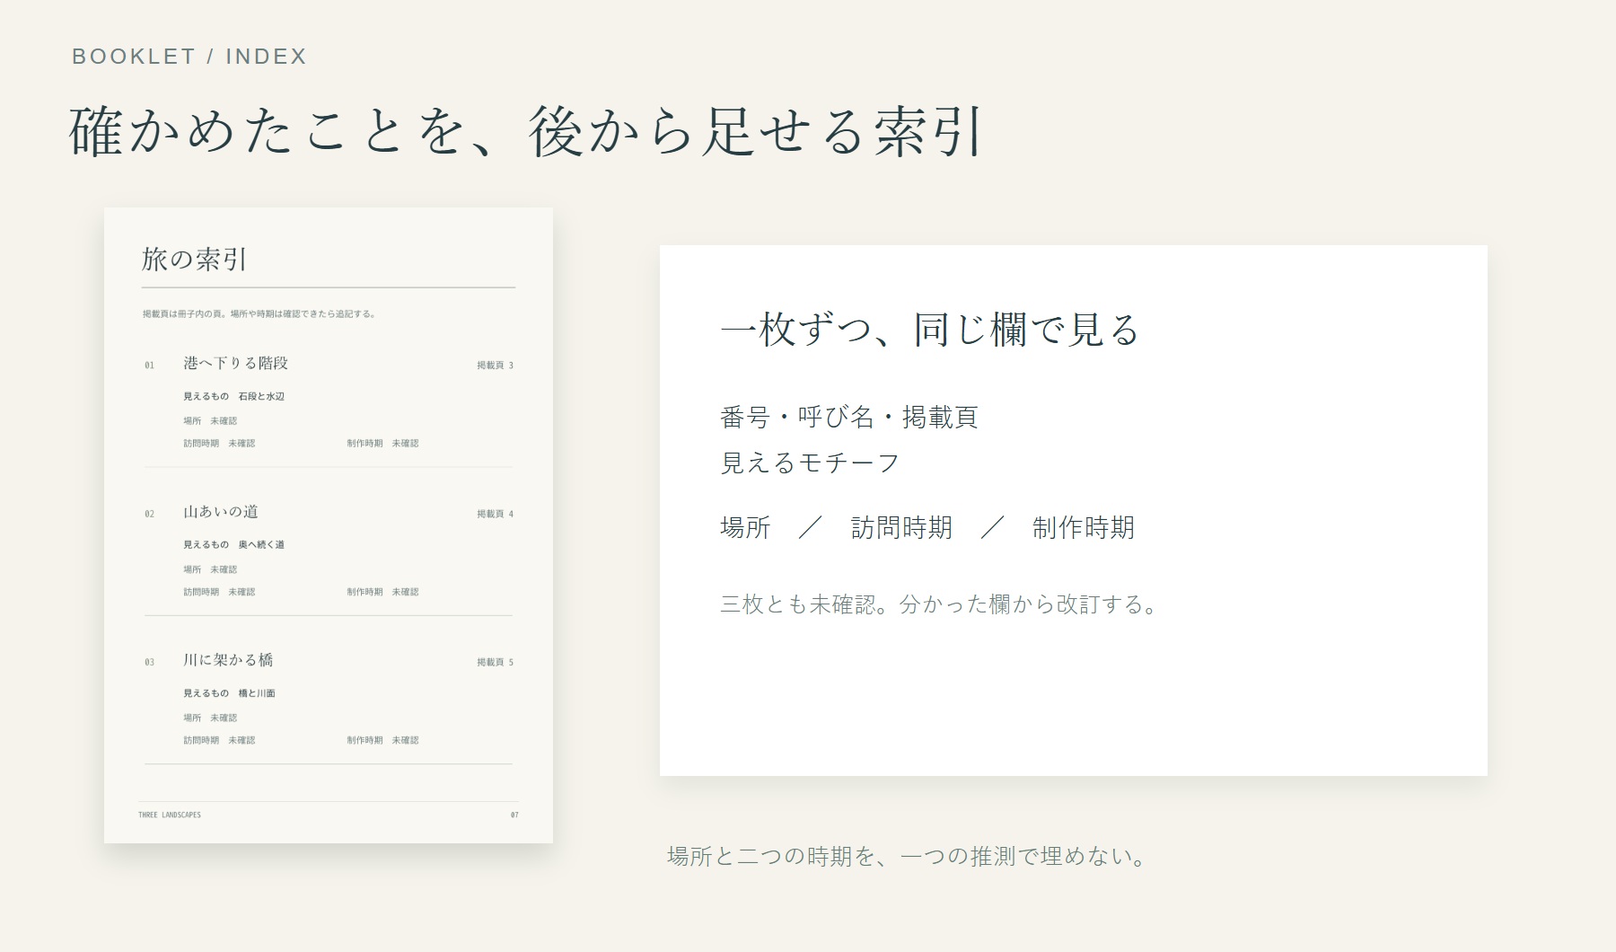
Task: Click the line '見えるモチーフ'
Action: coord(810,463)
